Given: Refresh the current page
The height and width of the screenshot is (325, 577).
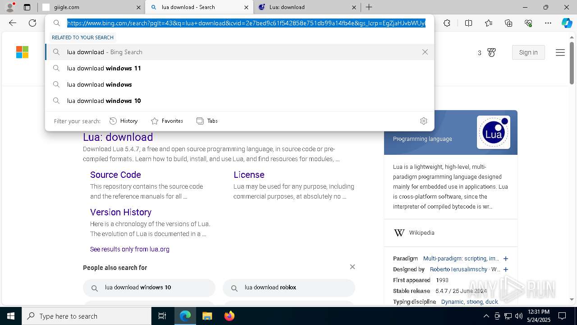Looking at the screenshot, I should [x=32, y=23].
